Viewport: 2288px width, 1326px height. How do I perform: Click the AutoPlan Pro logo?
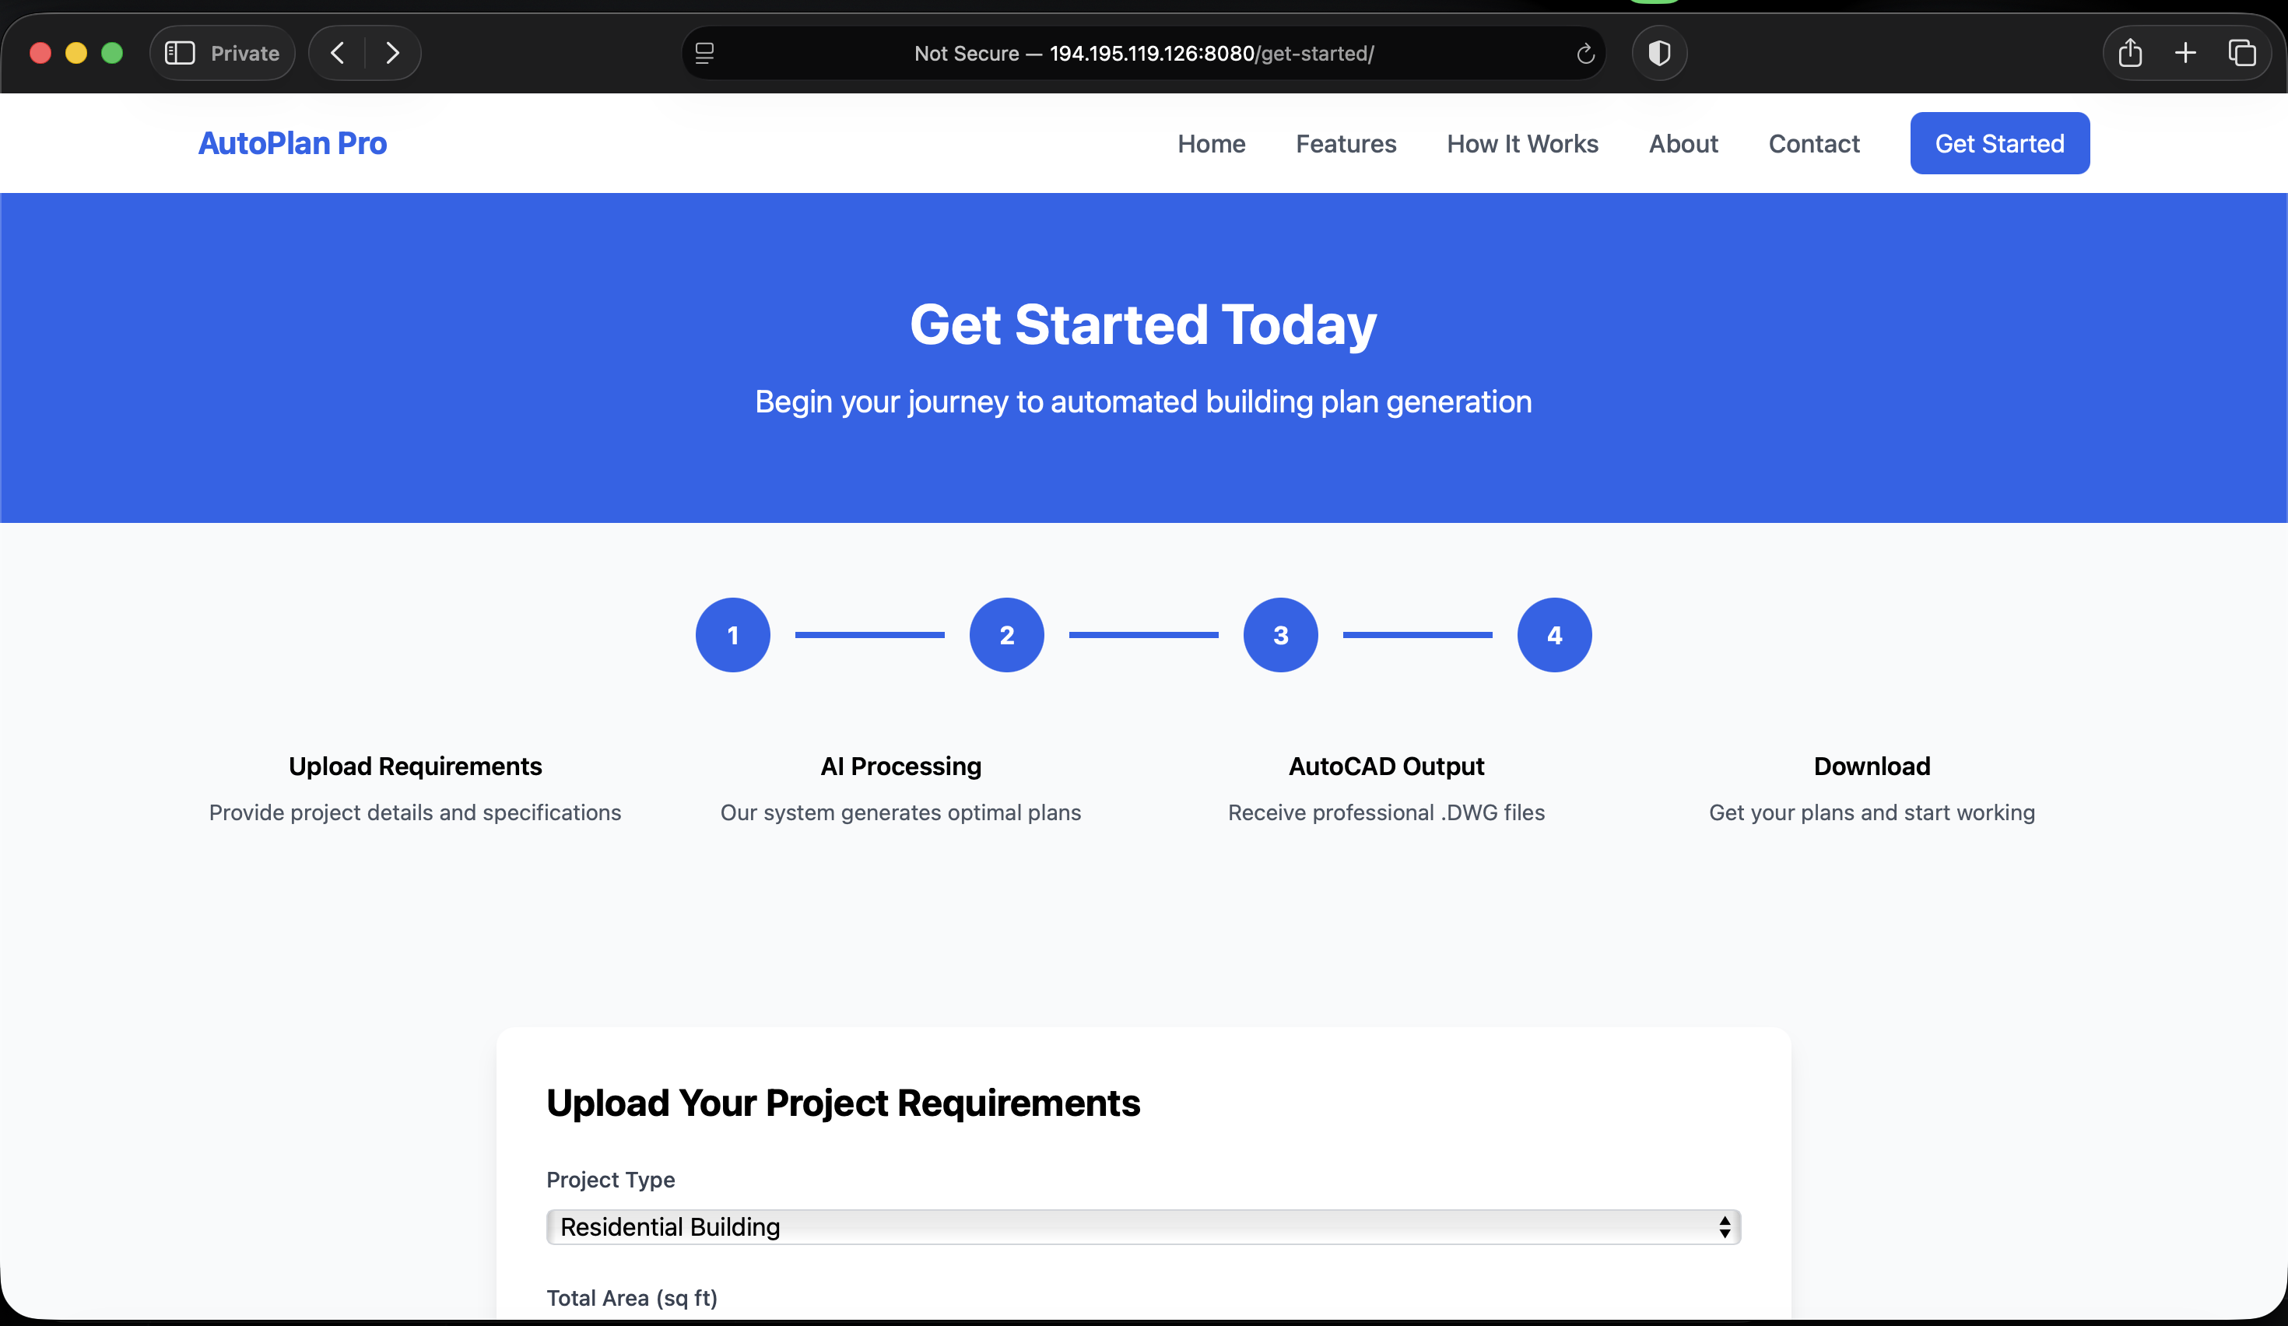293,143
